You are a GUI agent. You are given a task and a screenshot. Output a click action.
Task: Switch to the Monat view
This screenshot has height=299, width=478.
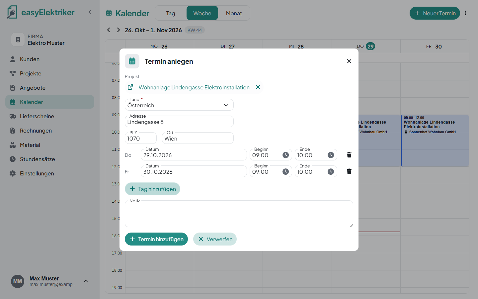[234, 13]
